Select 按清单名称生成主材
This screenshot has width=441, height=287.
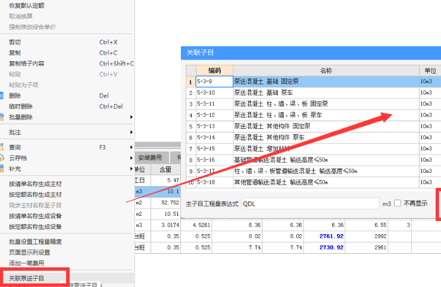pos(35,184)
